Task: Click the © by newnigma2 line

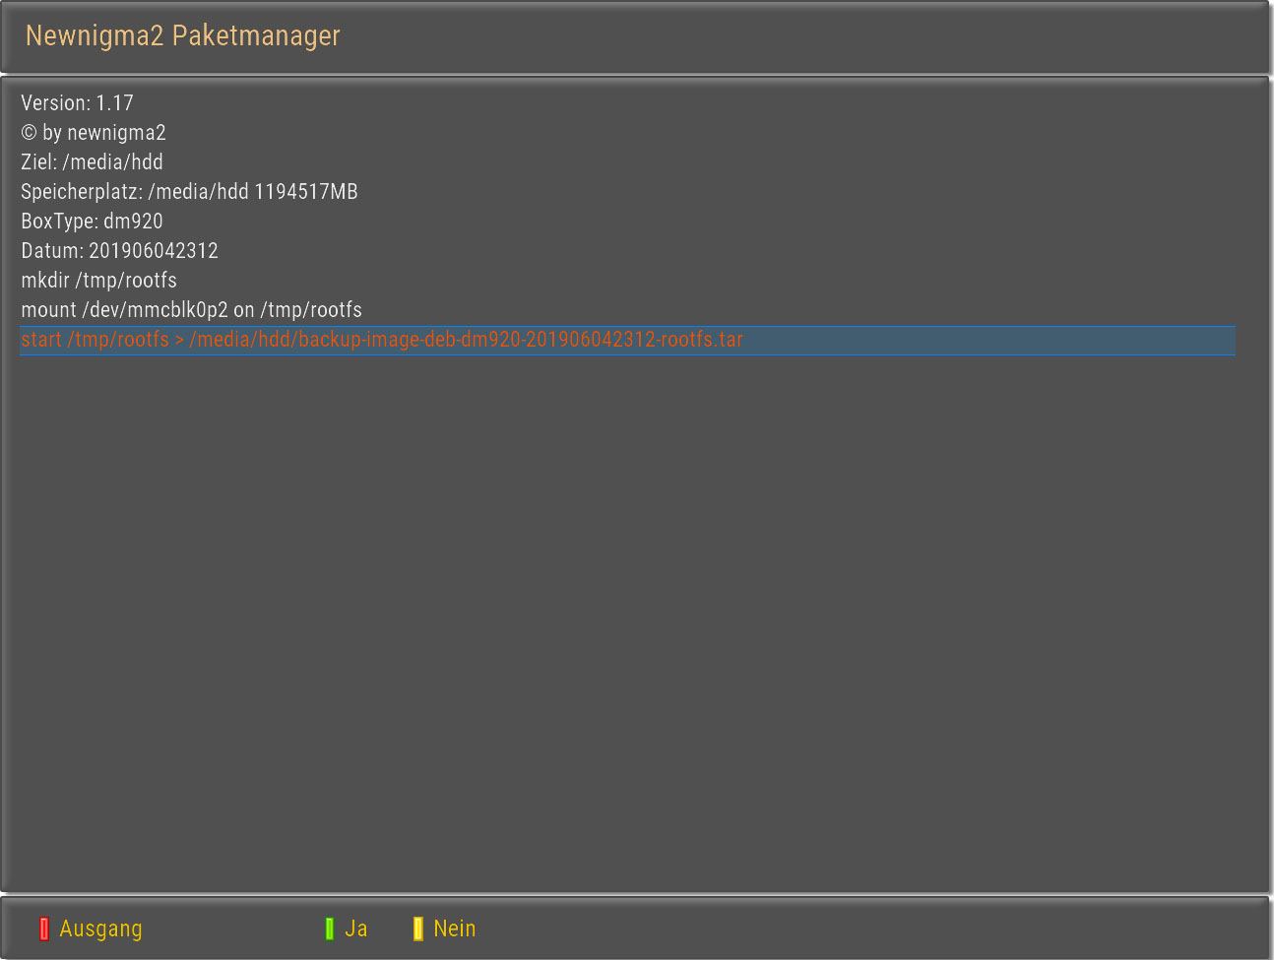Action: point(94,133)
